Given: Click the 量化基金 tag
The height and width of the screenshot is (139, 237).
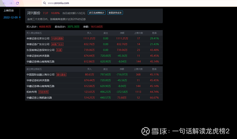Looking at the screenshot, I should pos(61,75).
